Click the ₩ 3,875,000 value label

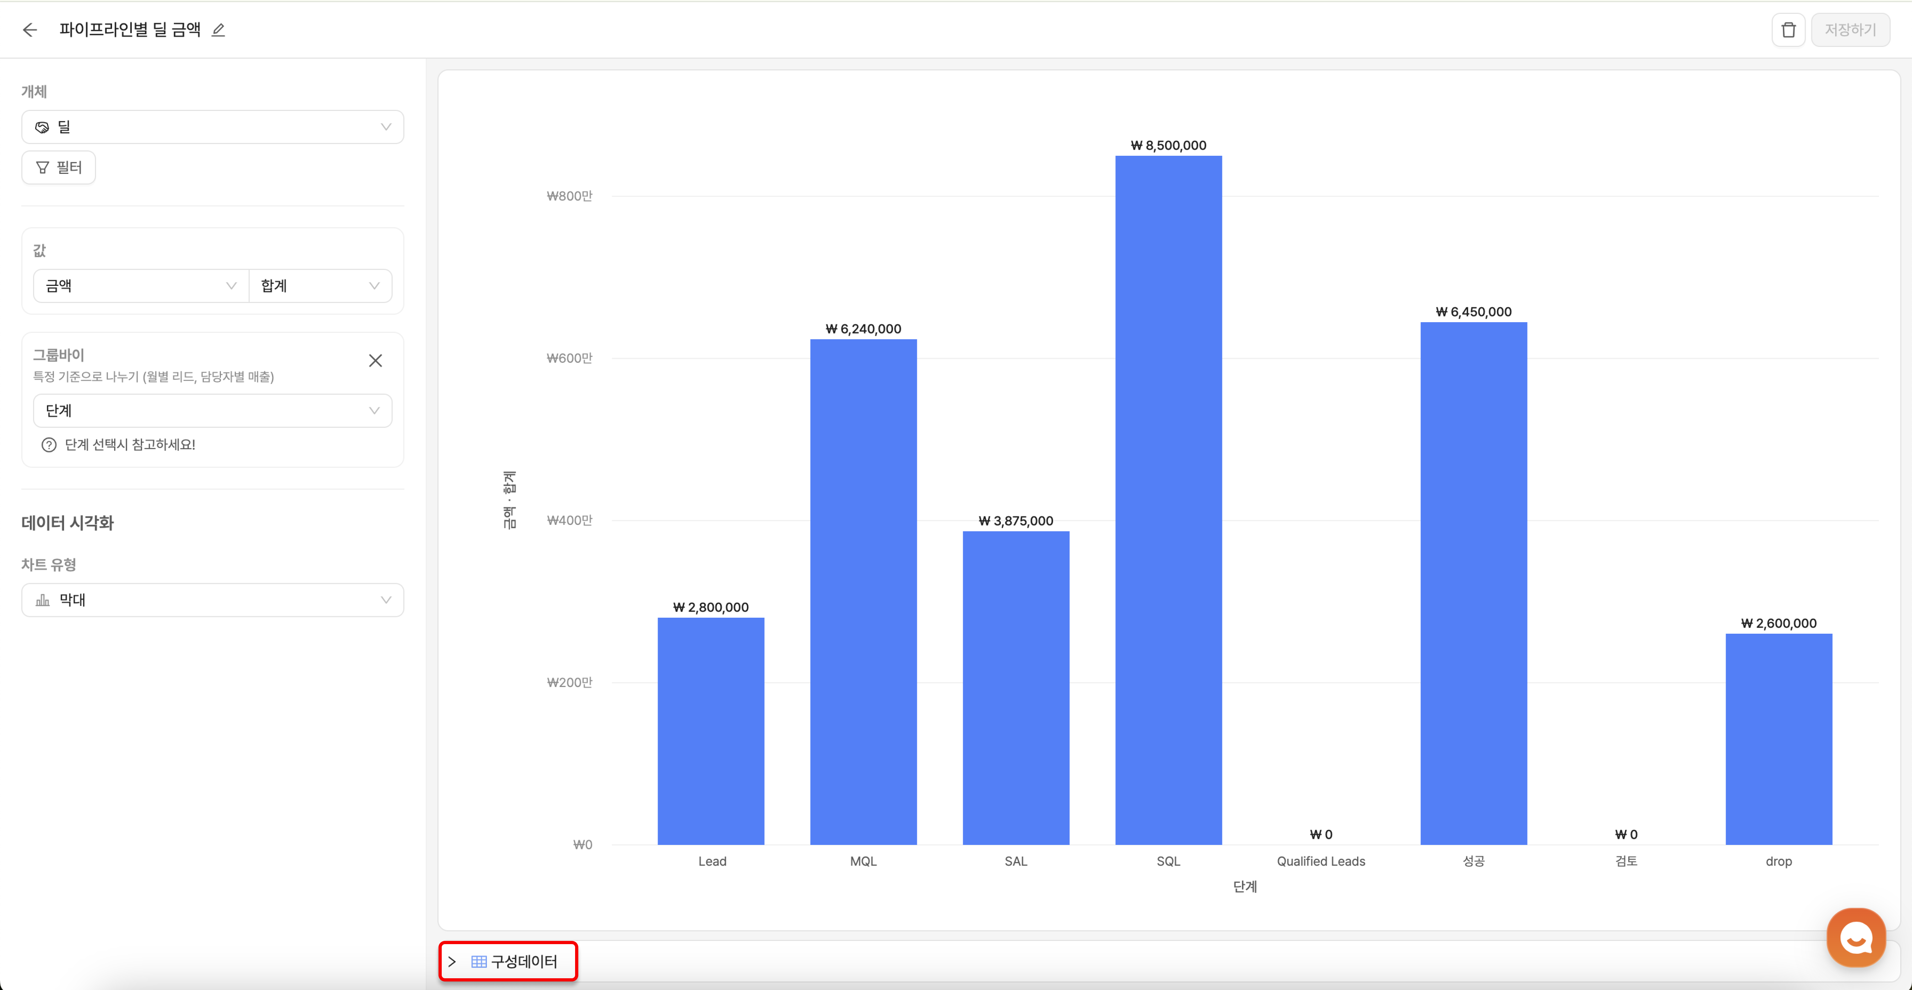coord(1016,521)
